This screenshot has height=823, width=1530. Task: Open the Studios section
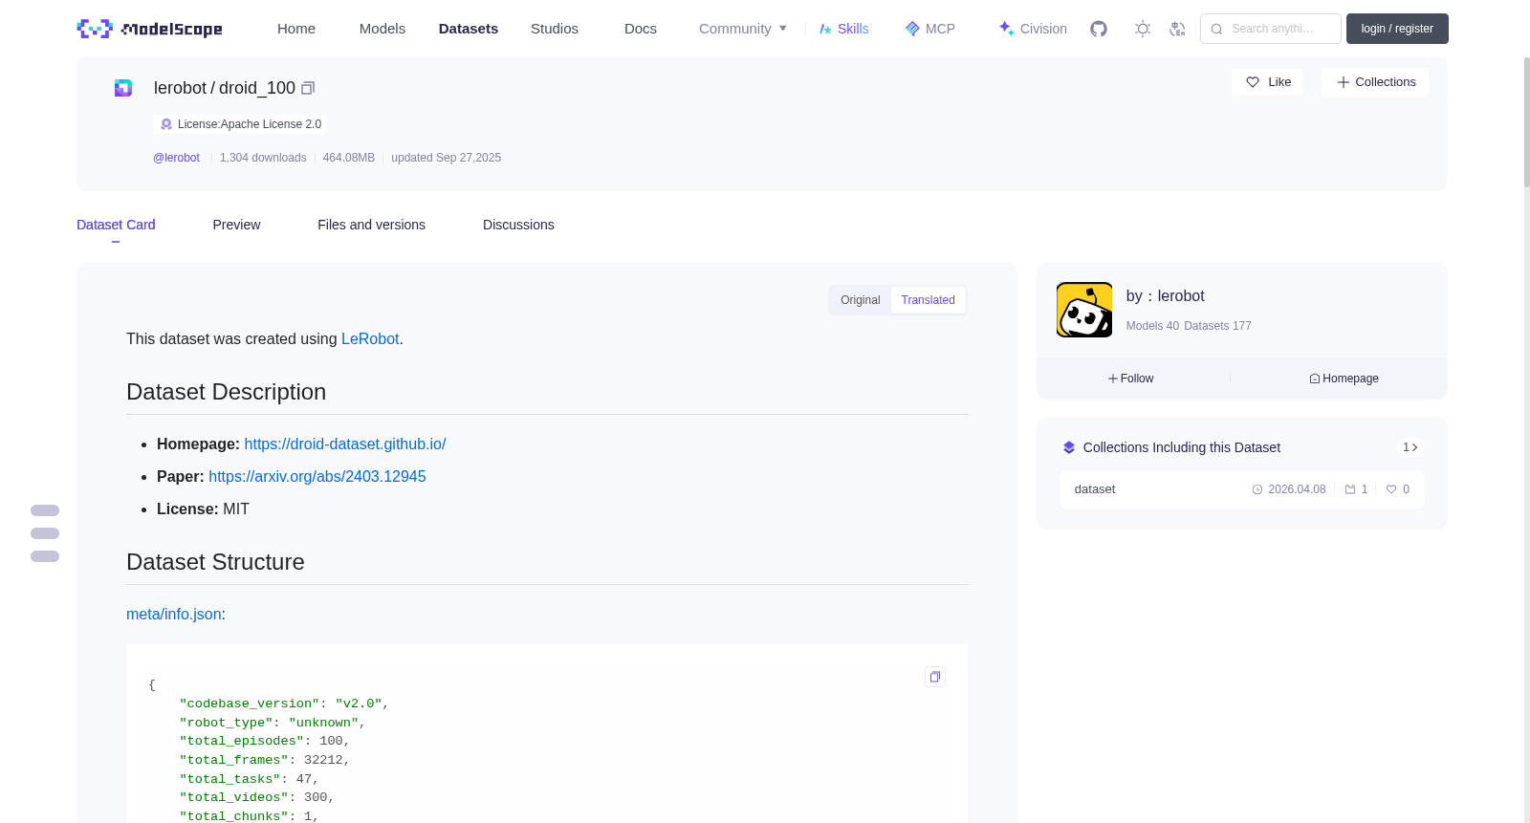point(555,29)
